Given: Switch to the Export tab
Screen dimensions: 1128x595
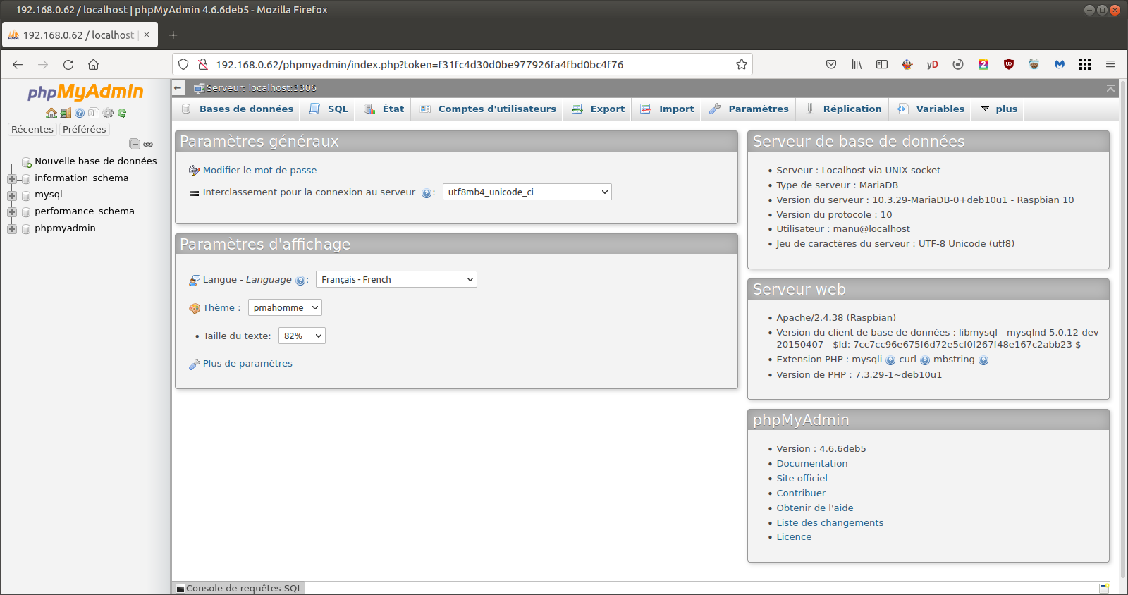Looking at the screenshot, I should pyautogui.click(x=598, y=109).
